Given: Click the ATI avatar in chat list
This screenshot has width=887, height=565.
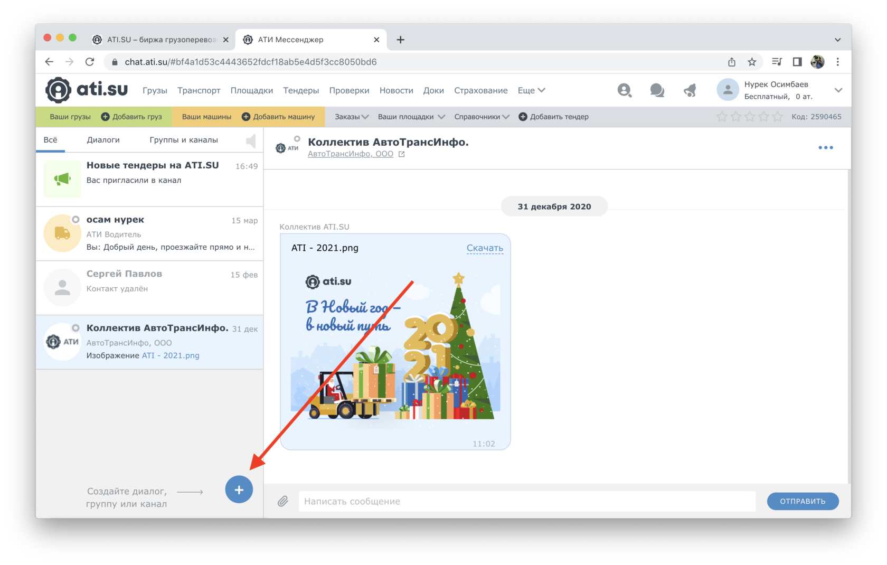Looking at the screenshot, I should click(x=62, y=342).
